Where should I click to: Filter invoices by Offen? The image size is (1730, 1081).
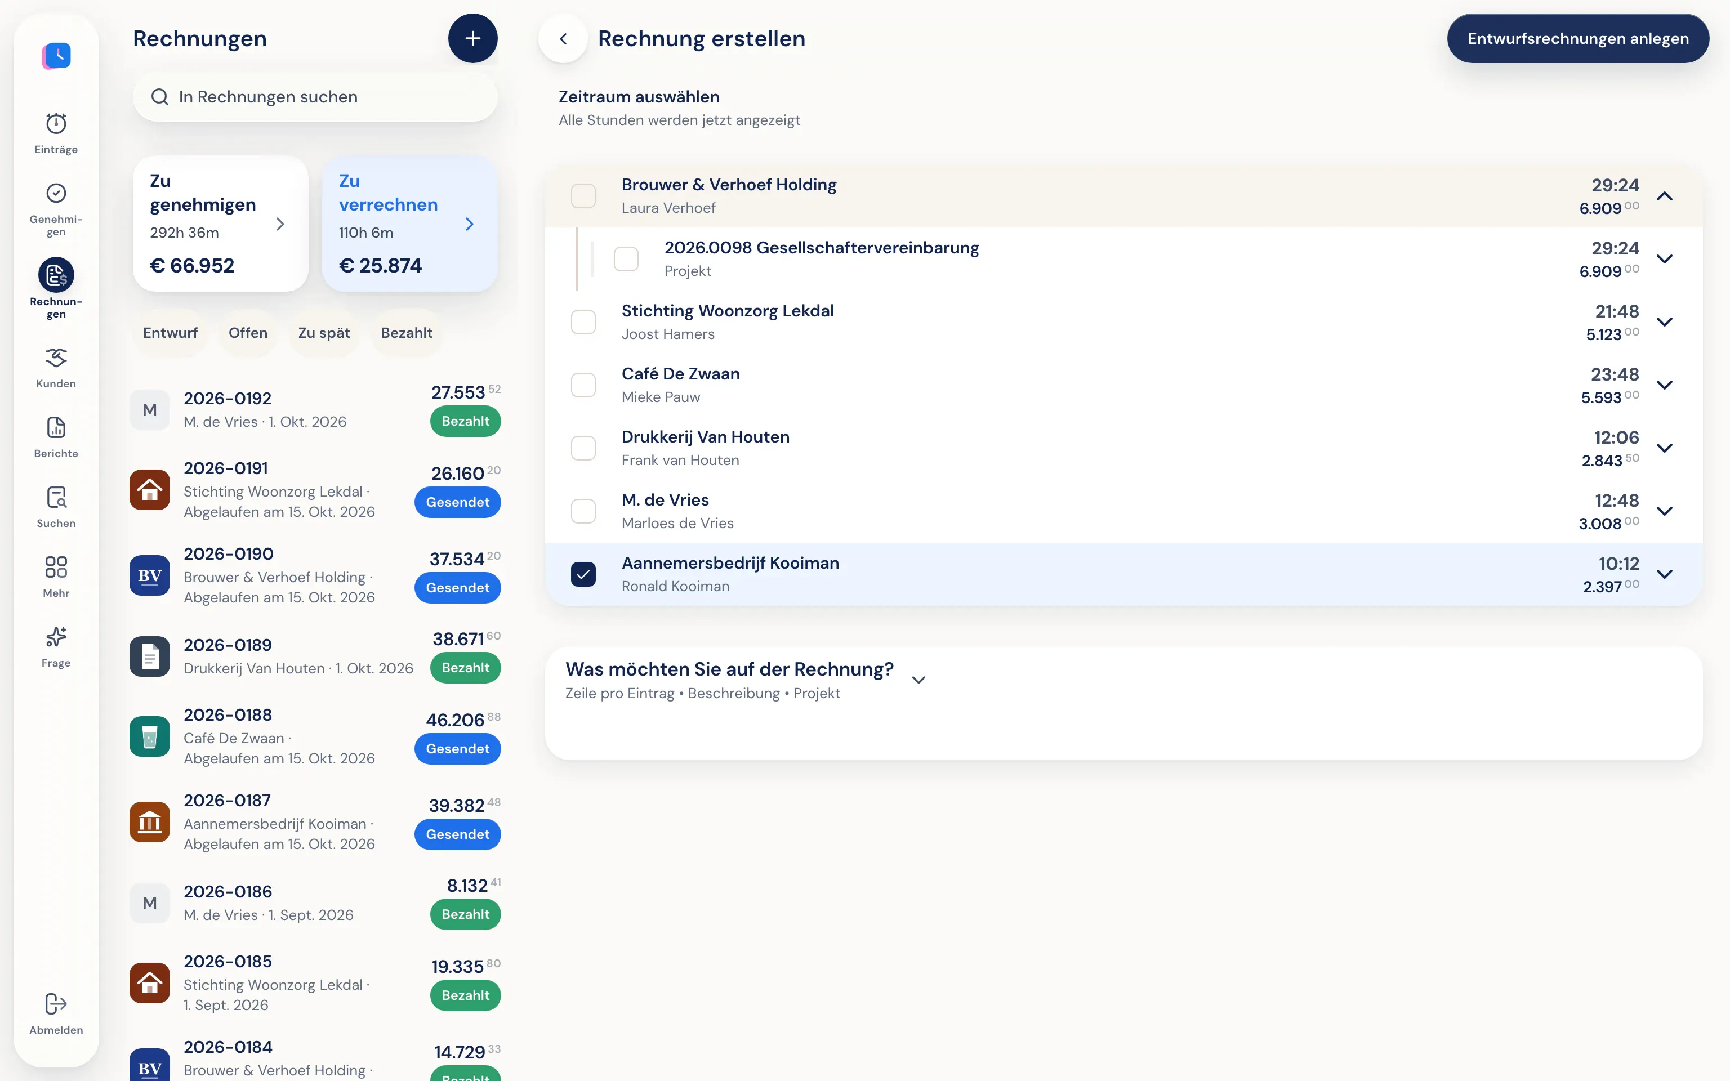click(x=248, y=333)
